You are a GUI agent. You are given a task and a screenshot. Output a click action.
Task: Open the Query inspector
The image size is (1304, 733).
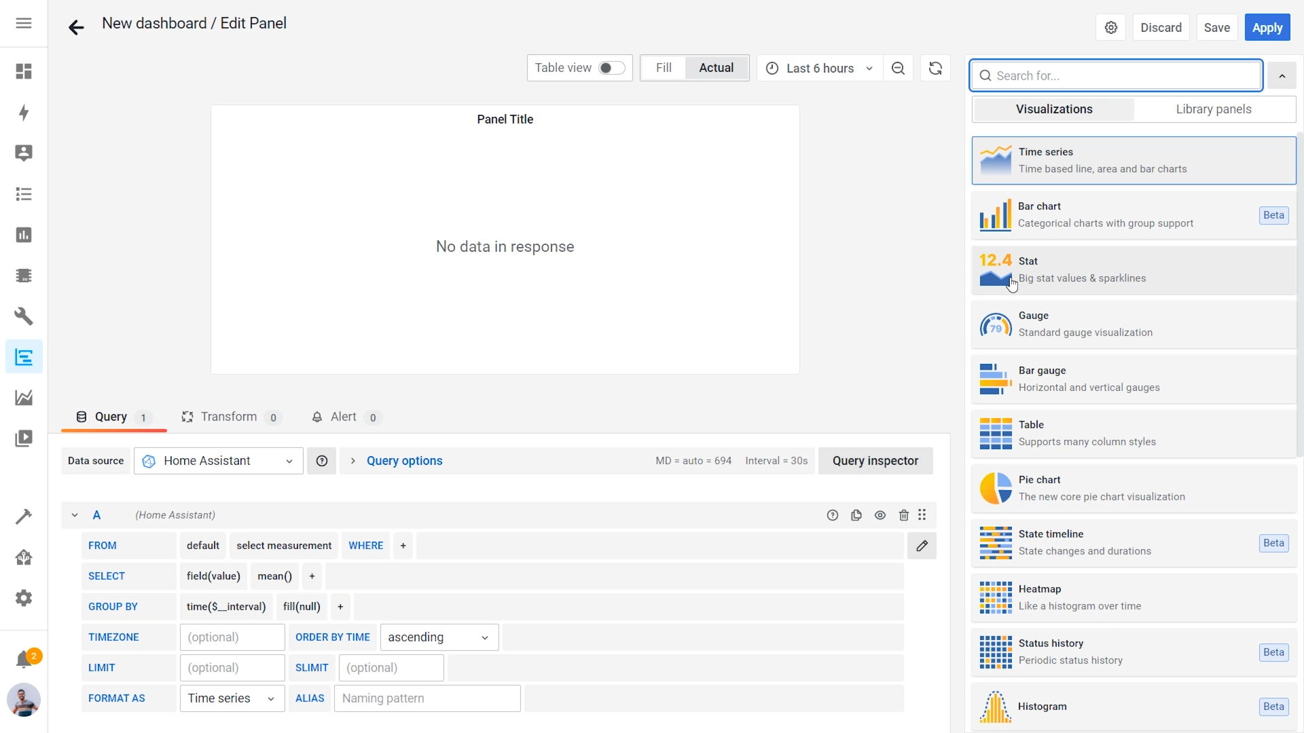[x=875, y=461]
